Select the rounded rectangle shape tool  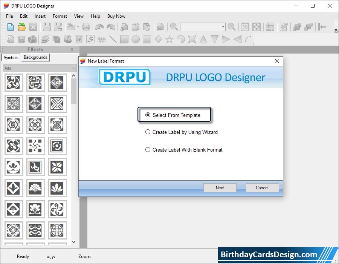[147, 39]
